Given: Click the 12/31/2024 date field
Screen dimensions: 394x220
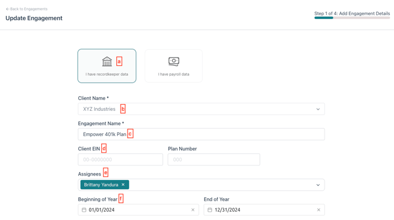Looking at the screenshot, I should [264, 209].
